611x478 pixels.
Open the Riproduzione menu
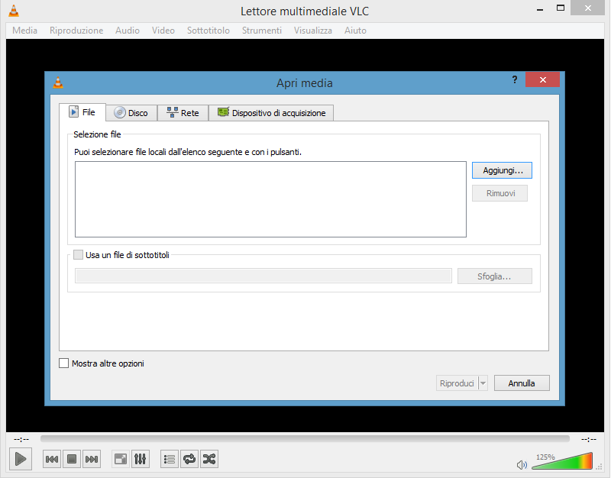pyautogui.click(x=76, y=31)
